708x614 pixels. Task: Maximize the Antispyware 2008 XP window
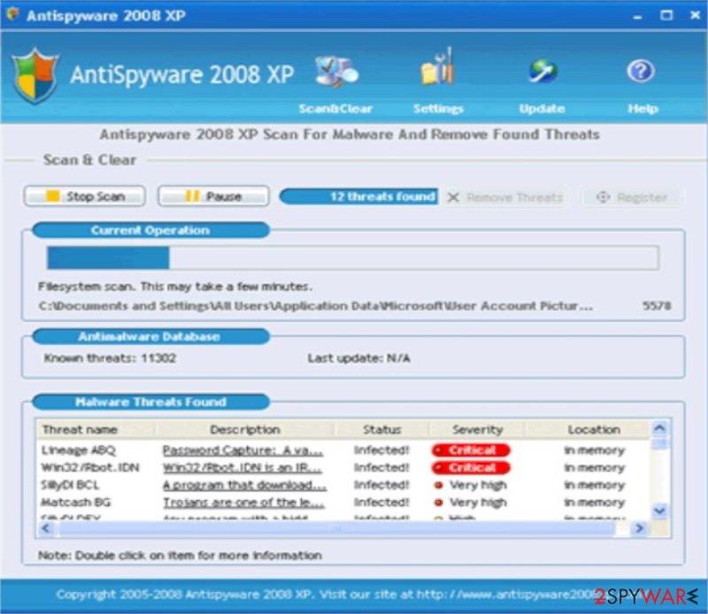(x=666, y=15)
